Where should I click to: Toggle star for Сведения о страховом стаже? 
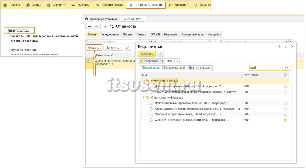click(285, 114)
